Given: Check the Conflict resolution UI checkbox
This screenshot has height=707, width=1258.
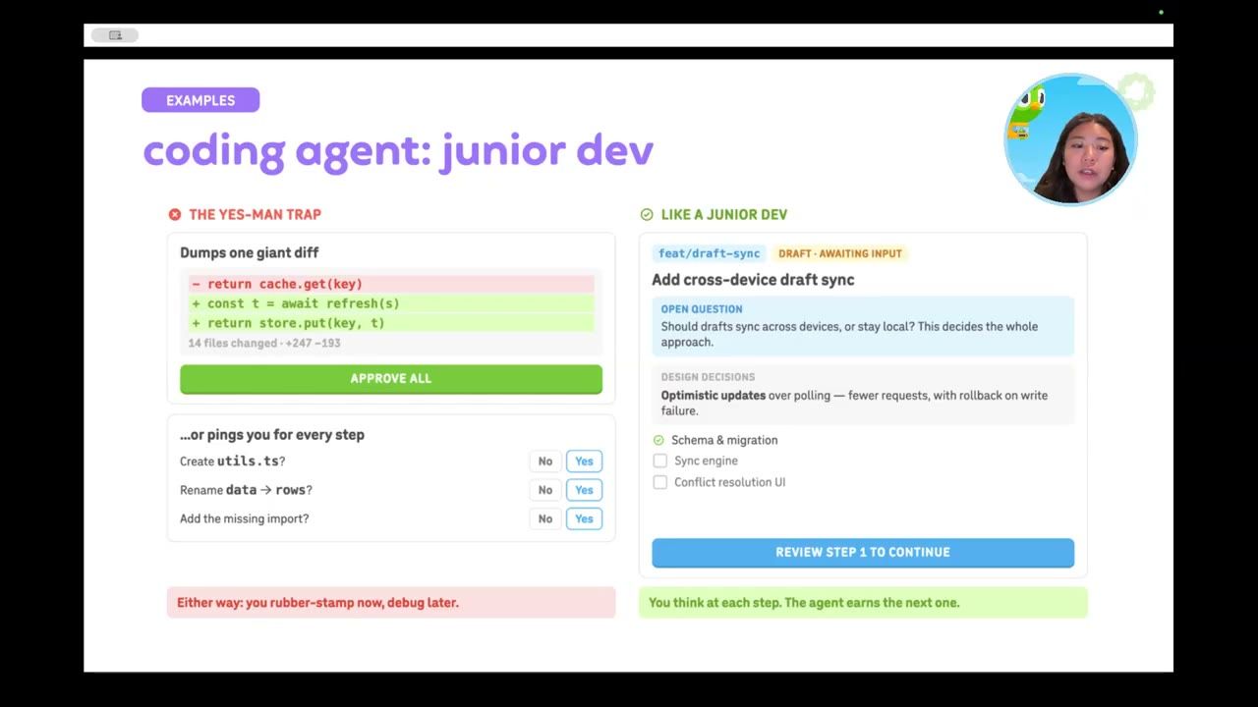Looking at the screenshot, I should pyautogui.click(x=660, y=482).
